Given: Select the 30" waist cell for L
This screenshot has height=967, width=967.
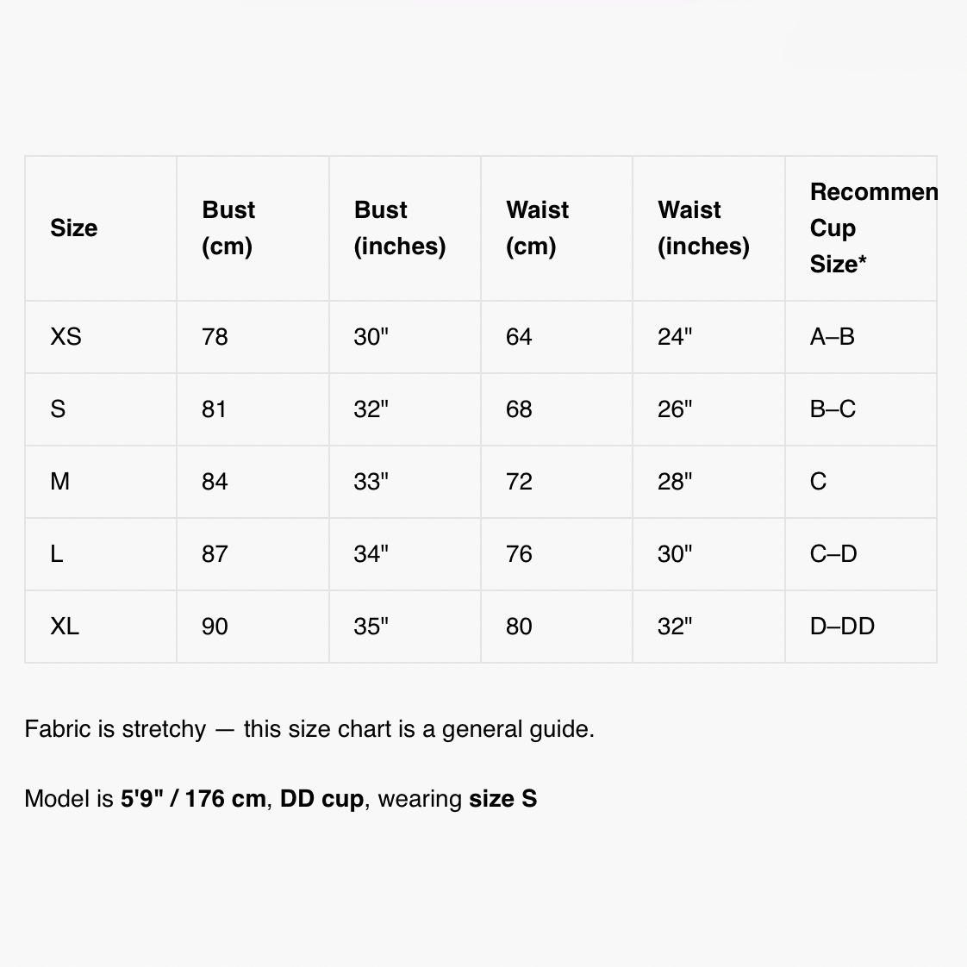Looking at the screenshot, I should click(x=675, y=554).
